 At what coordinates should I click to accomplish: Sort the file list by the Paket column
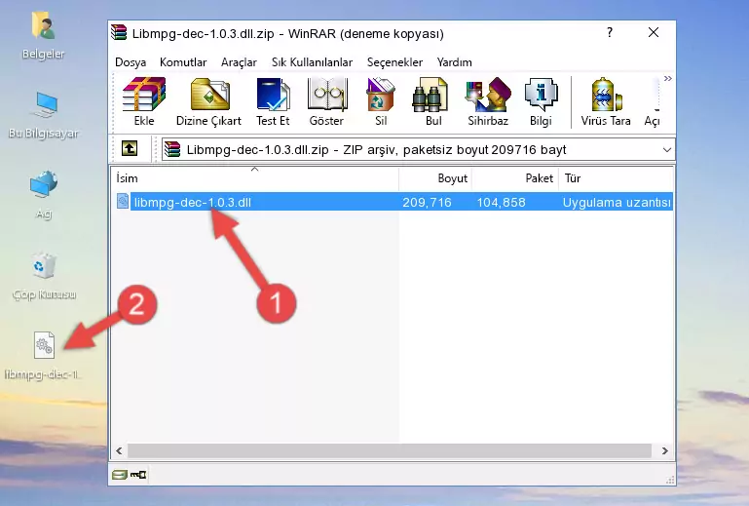click(515, 178)
